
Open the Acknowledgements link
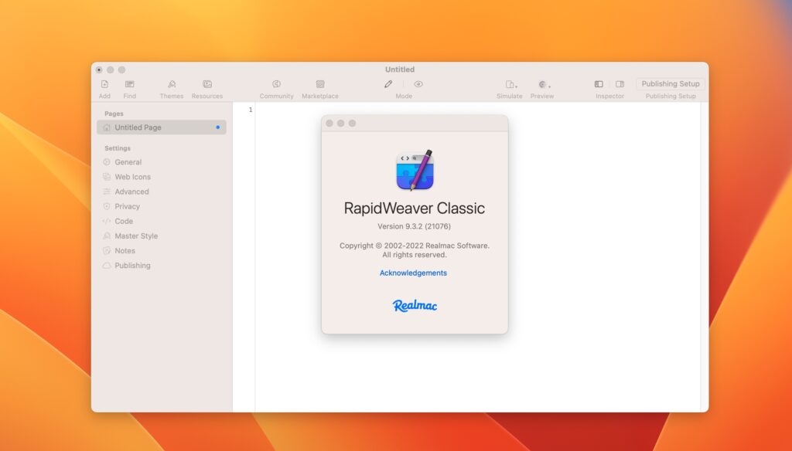coord(413,273)
